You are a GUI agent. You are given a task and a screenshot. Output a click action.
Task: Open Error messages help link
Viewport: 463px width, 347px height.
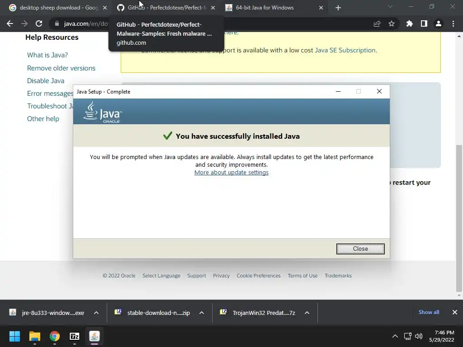point(50,94)
